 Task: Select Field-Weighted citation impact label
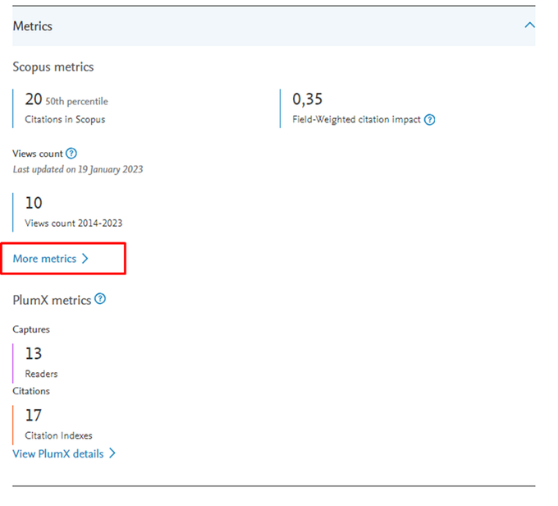(357, 119)
